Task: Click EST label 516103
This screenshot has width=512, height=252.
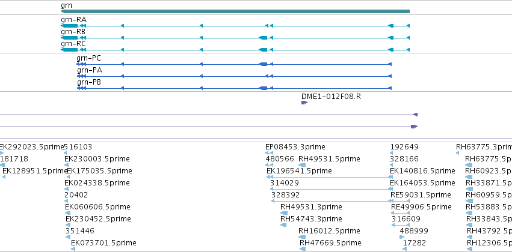Action: 78,147
